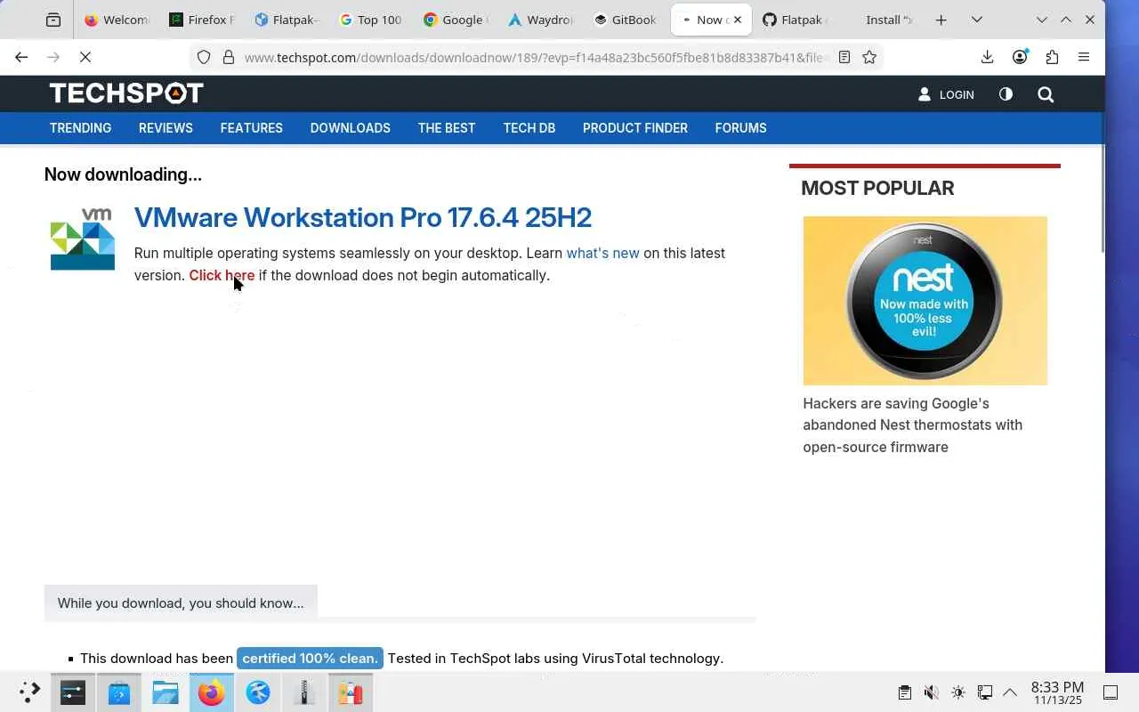Switch to the Flatpak tab with cube icon
The image size is (1139, 712).
coord(287,20)
